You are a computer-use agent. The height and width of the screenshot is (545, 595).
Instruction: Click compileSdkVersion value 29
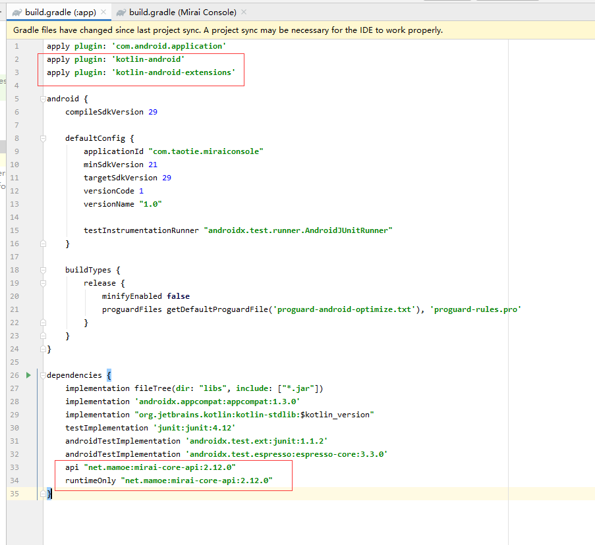pos(153,112)
